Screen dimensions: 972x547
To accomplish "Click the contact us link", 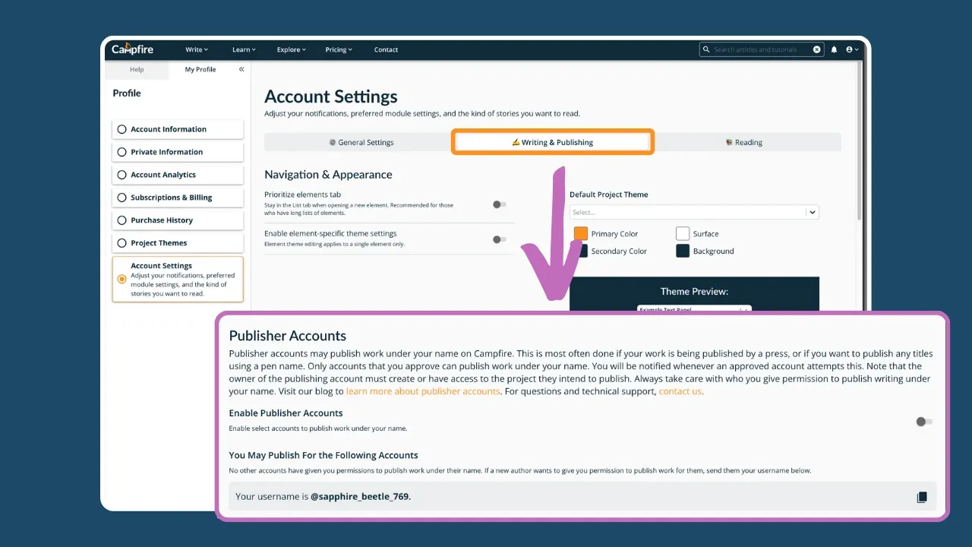I will tap(679, 391).
